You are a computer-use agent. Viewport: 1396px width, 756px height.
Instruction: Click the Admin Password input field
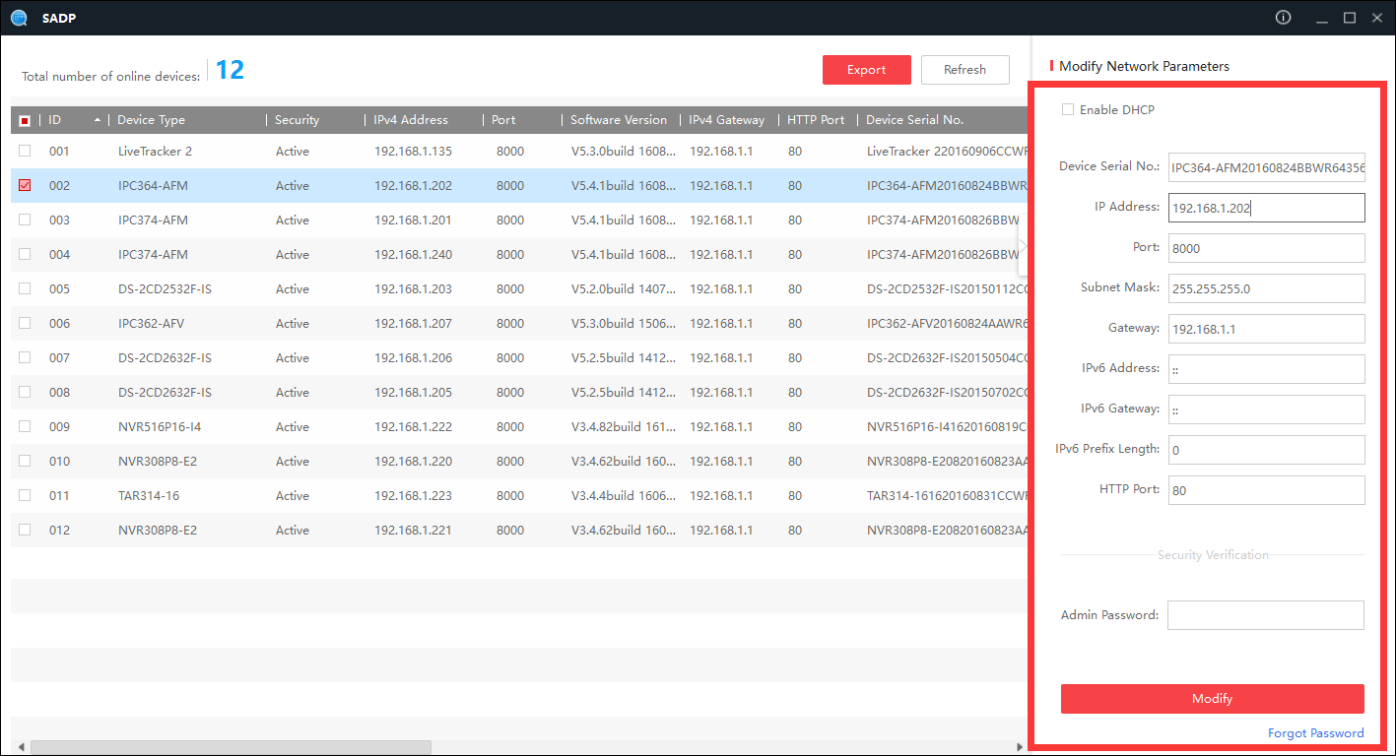(x=1266, y=615)
